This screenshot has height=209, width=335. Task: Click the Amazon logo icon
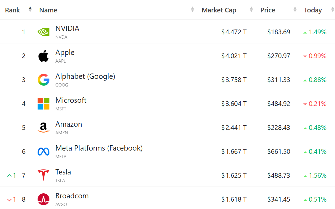pyautogui.click(x=44, y=128)
